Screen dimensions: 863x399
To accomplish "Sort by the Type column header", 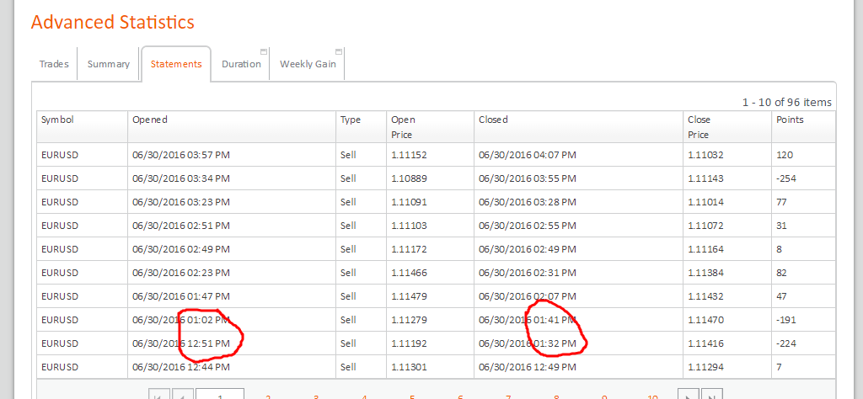I will (x=361, y=127).
